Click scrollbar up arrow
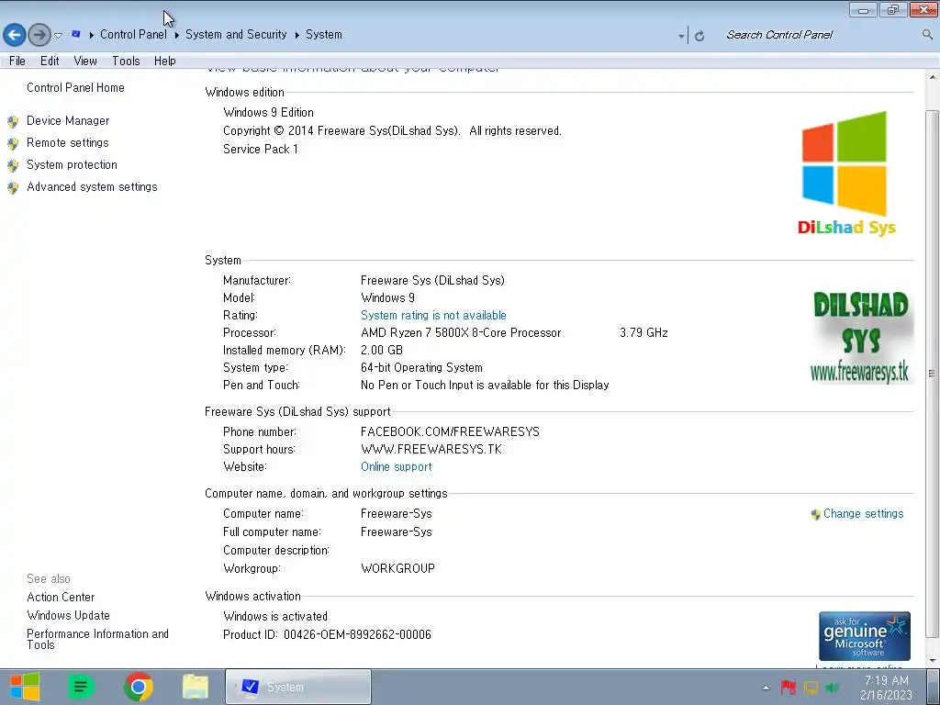Screen dimensions: 940x705 (x=933, y=77)
